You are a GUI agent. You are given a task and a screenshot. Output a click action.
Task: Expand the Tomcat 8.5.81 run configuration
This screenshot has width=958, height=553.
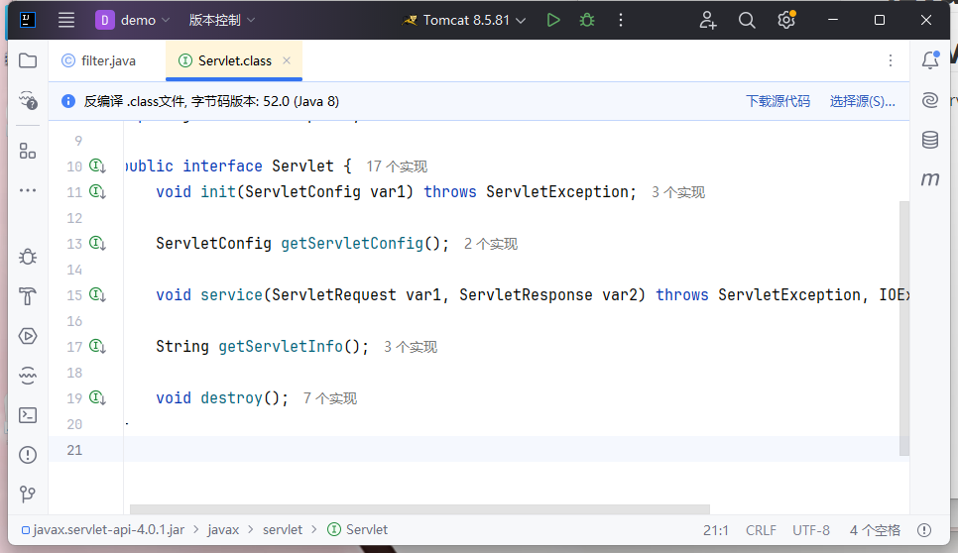pos(469,20)
